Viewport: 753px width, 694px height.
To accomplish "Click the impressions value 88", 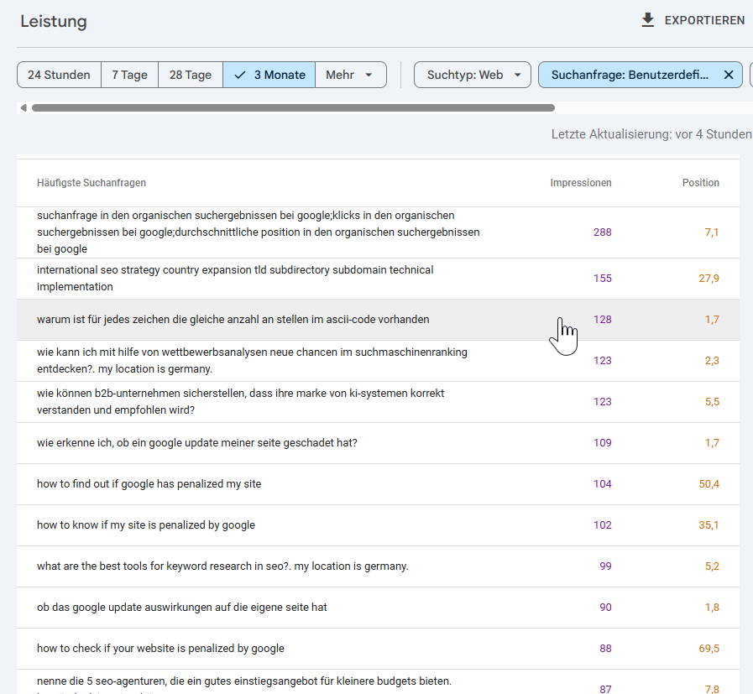I will [x=605, y=649].
